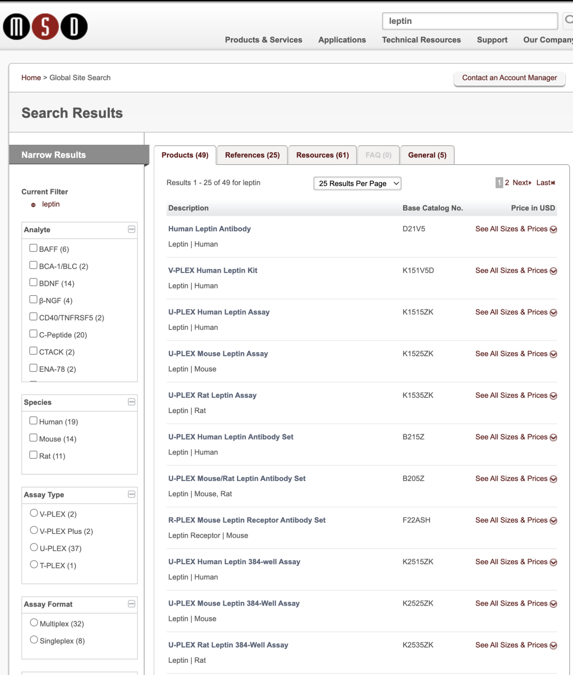Expand prices arrow for Human Leptin Antibody
573x675 pixels.
pos(553,230)
